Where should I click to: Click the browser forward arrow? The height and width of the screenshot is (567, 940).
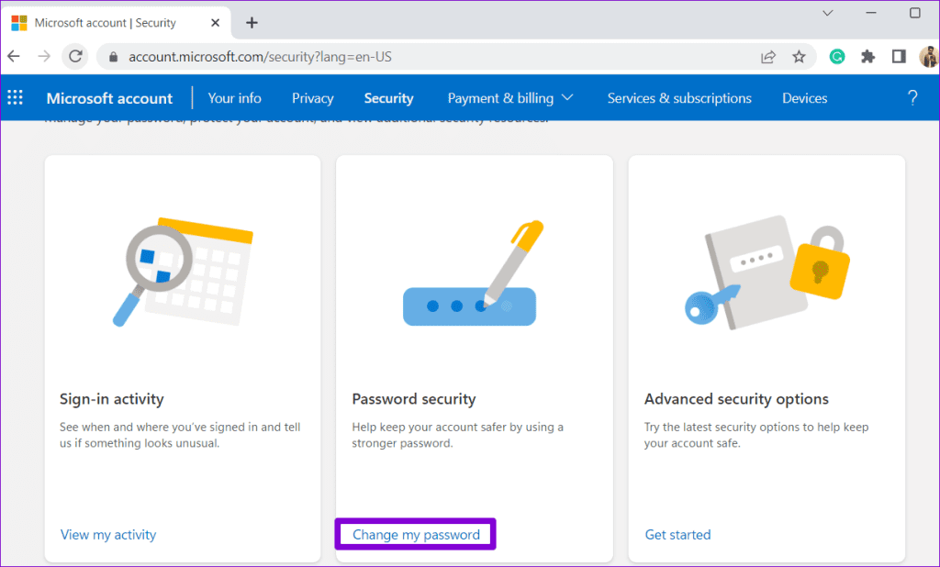tap(44, 56)
